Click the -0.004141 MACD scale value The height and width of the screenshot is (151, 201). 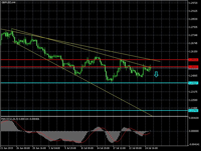pos(194,144)
